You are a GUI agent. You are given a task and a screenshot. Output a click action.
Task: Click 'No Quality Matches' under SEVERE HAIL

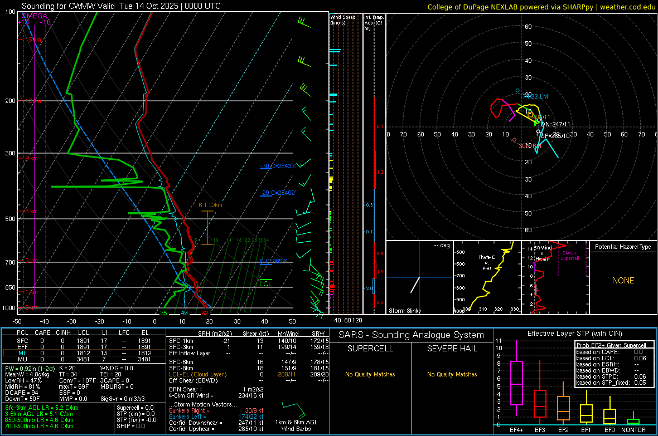[452, 374]
